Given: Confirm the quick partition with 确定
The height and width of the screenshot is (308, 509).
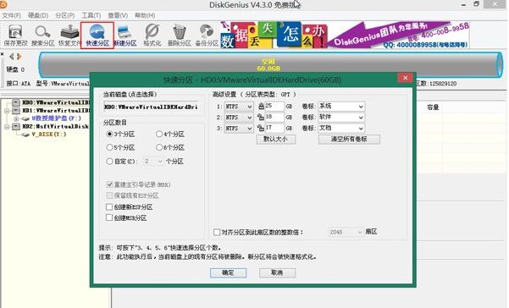Looking at the screenshot, I should 228,272.
